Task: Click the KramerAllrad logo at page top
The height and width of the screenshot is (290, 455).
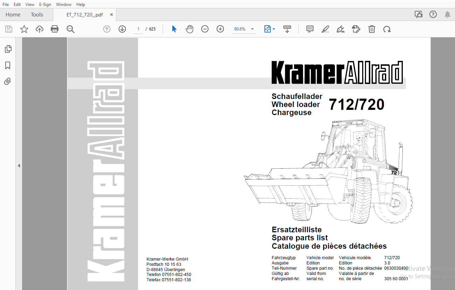Action: 337,73
